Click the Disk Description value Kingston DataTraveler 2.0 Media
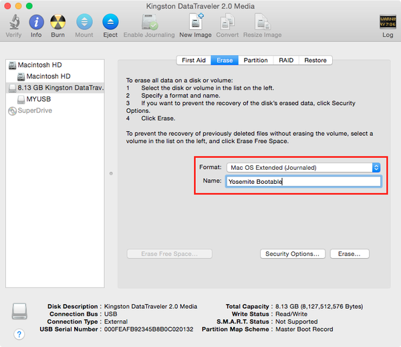 coord(150,307)
